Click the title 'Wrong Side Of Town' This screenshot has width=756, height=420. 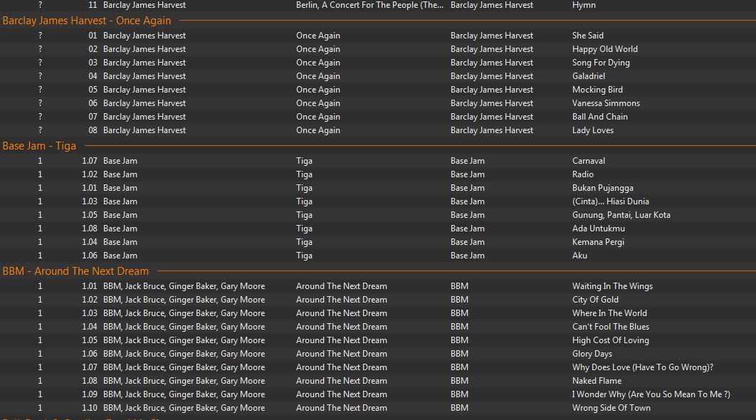(x=611, y=408)
